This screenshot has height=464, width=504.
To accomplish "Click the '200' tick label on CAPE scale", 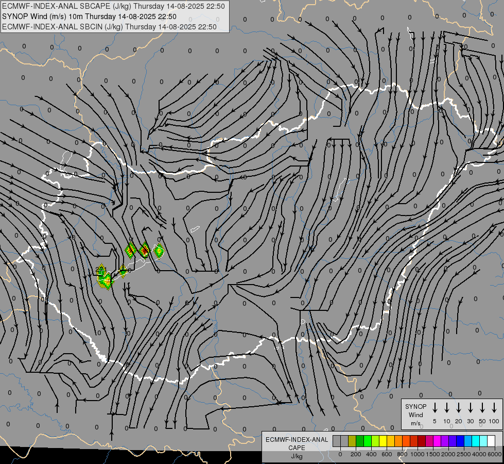I will point(356,454).
